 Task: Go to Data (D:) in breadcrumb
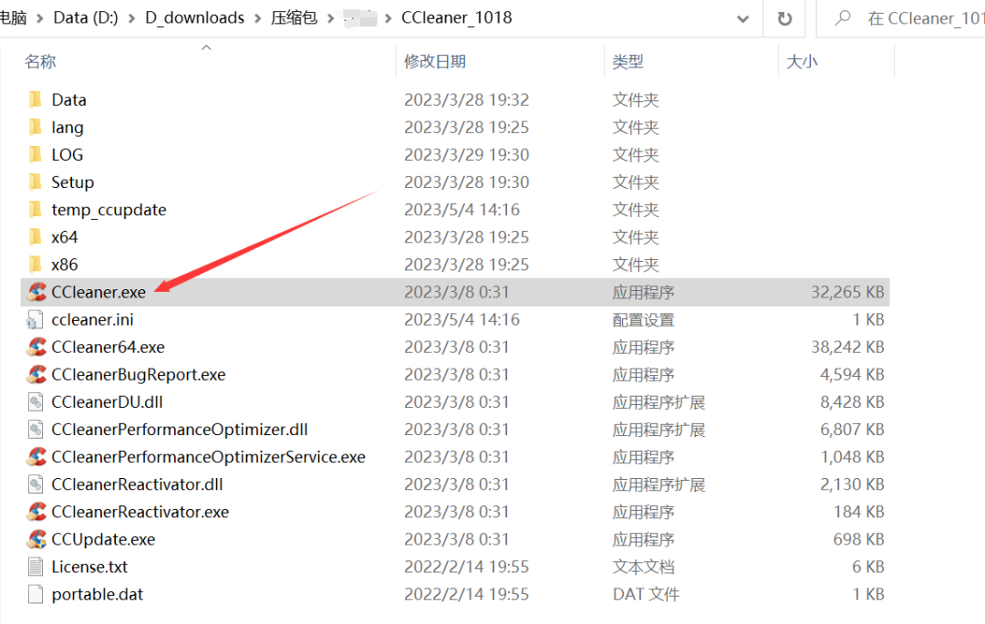[86, 17]
